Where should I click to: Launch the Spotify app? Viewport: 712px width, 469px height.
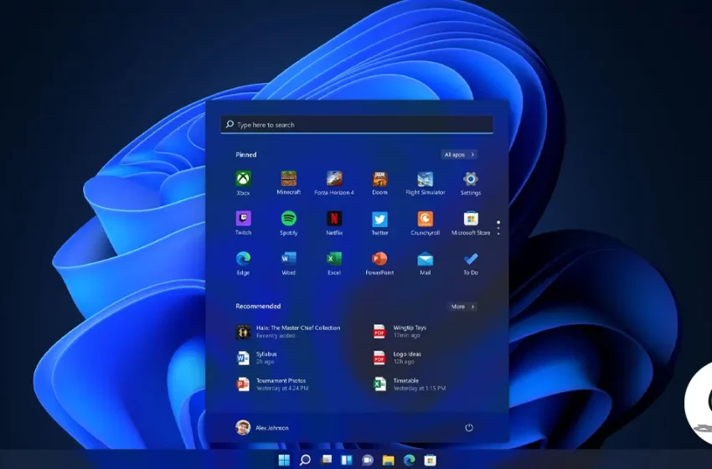click(288, 219)
